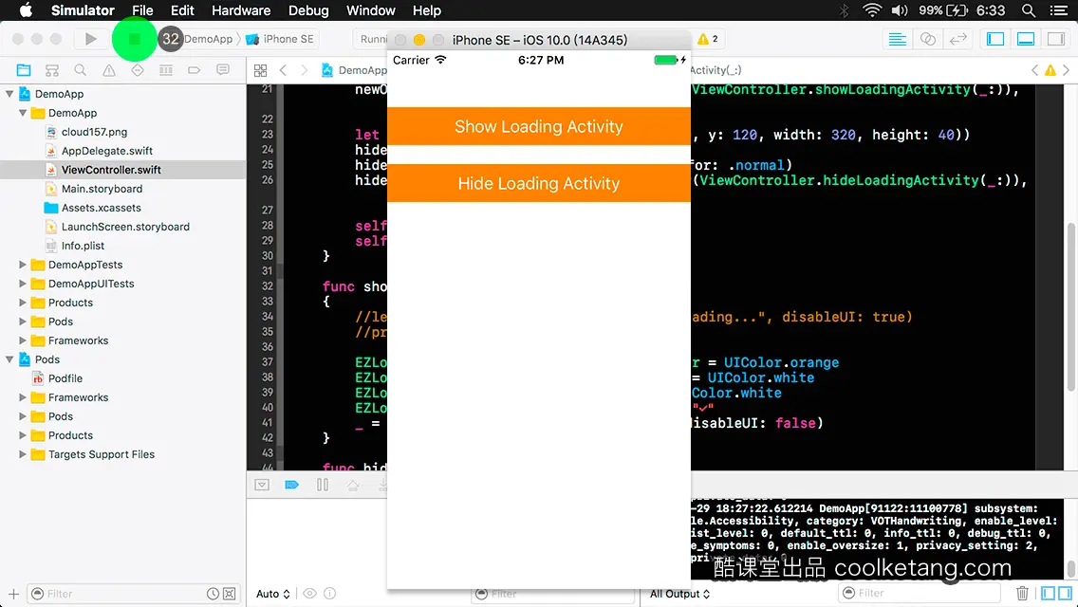1078x607 pixels.
Task: Open the Find navigator search icon
Action: tap(81, 70)
